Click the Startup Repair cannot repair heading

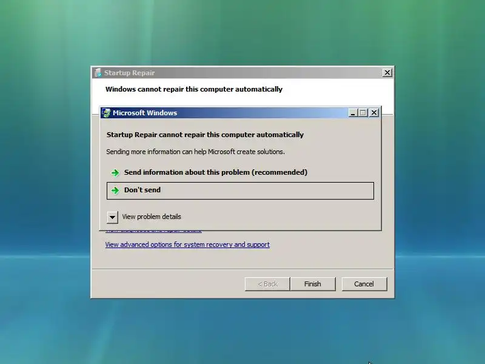click(x=205, y=135)
